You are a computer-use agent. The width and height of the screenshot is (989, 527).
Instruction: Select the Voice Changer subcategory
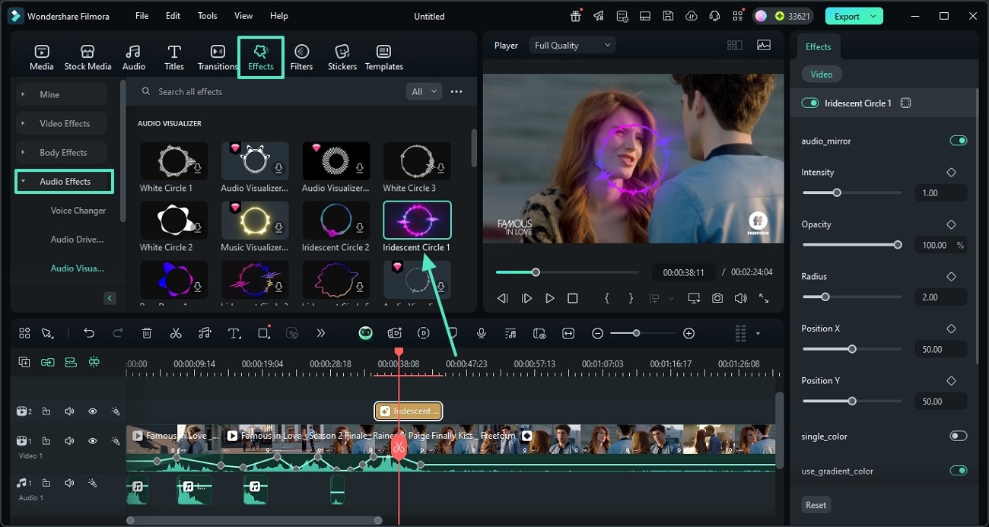click(78, 211)
